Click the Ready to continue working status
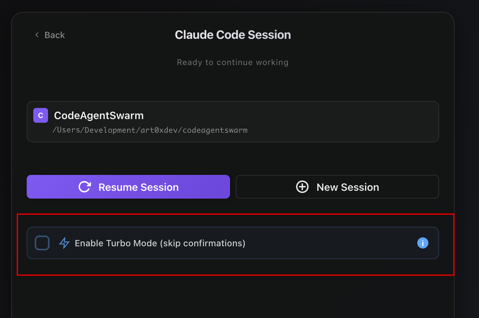Screen dimensions: 479x318 [232, 62]
